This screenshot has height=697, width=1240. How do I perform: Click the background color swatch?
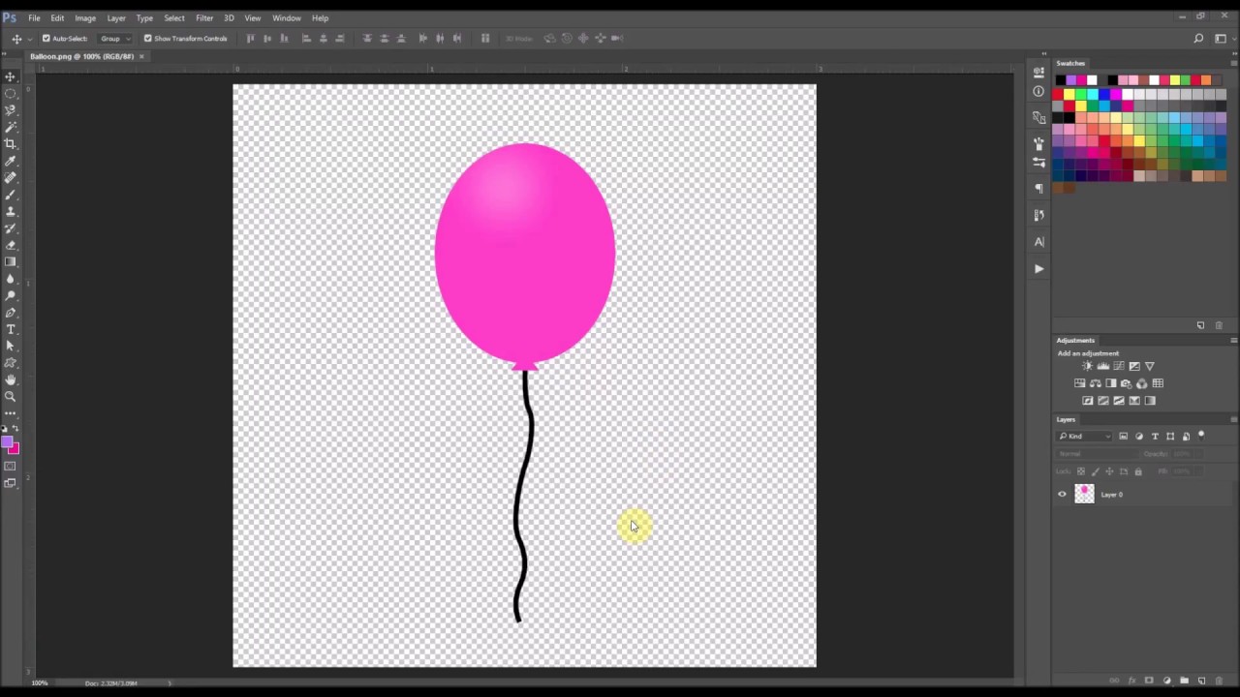14,449
